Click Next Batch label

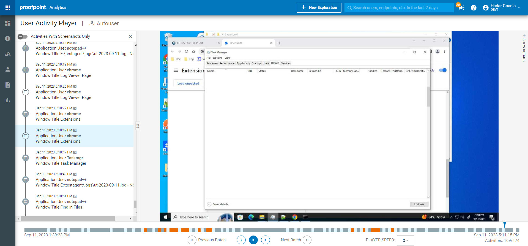coord(291,240)
